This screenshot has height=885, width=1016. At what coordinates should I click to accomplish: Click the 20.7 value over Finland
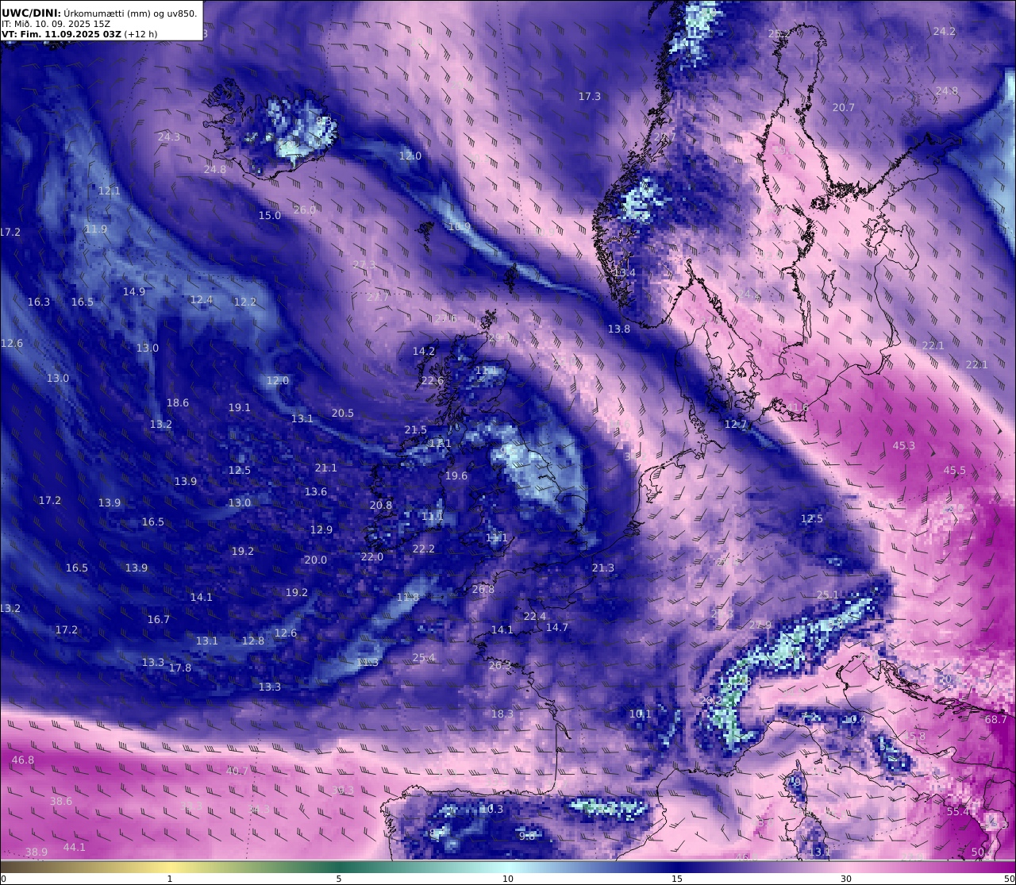click(x=844, y=108)
